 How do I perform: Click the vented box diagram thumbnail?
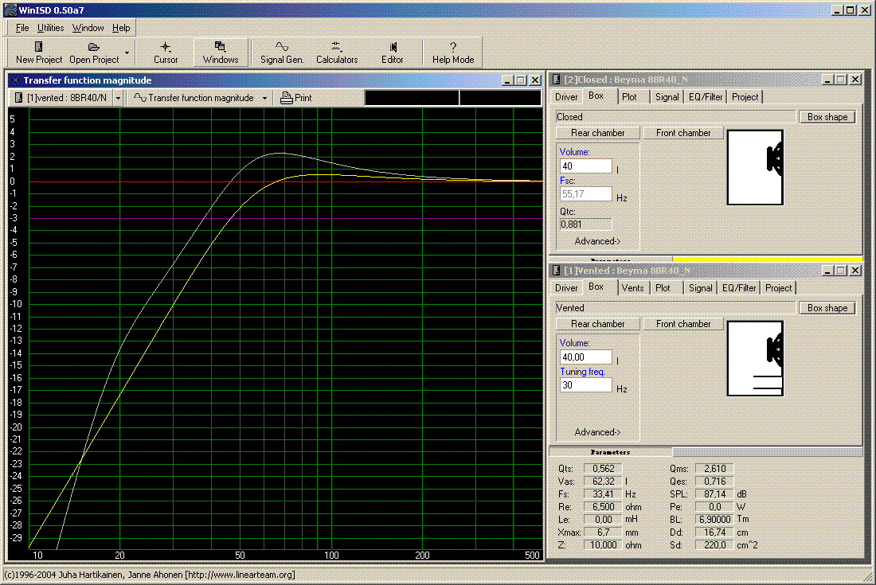click(755, 358)
